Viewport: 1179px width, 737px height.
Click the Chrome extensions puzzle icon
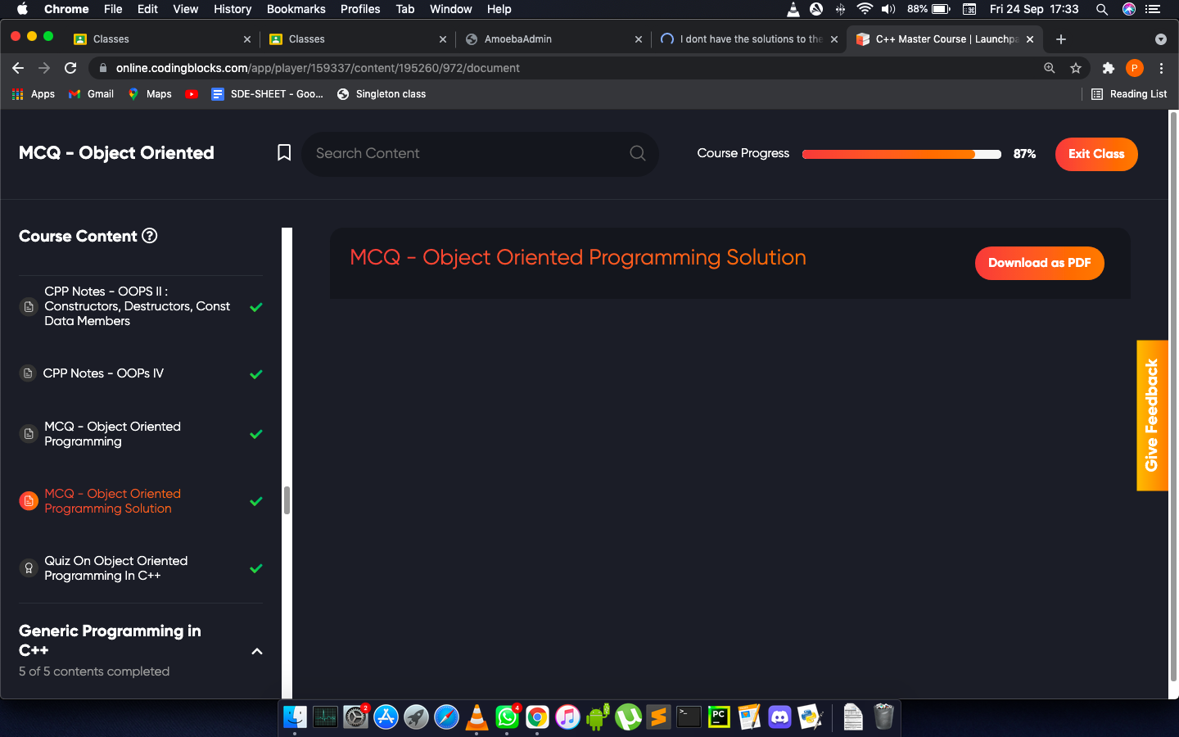1108,68
